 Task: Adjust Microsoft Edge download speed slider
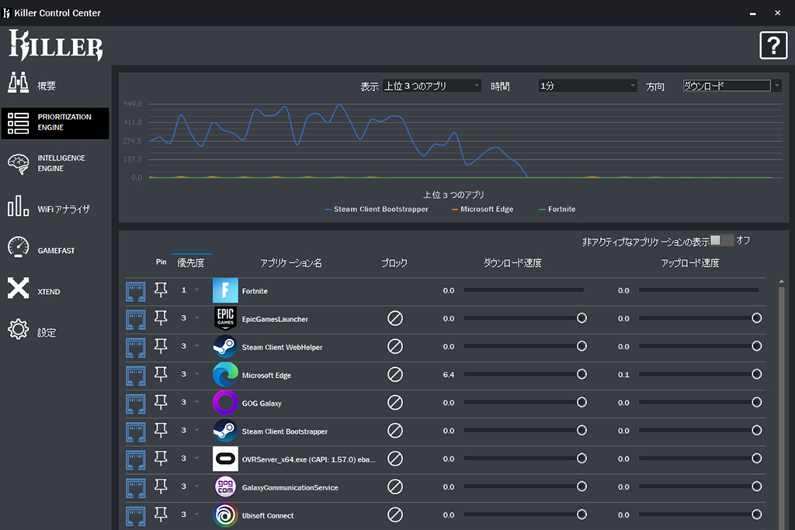(581, 375)
